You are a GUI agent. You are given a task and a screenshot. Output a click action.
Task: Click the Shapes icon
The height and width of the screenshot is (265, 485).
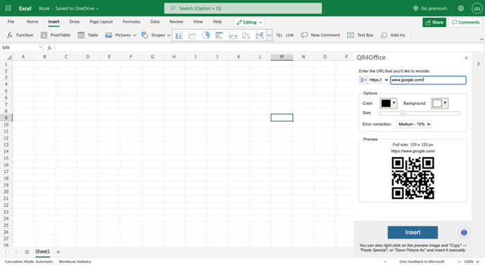point(144,35)
